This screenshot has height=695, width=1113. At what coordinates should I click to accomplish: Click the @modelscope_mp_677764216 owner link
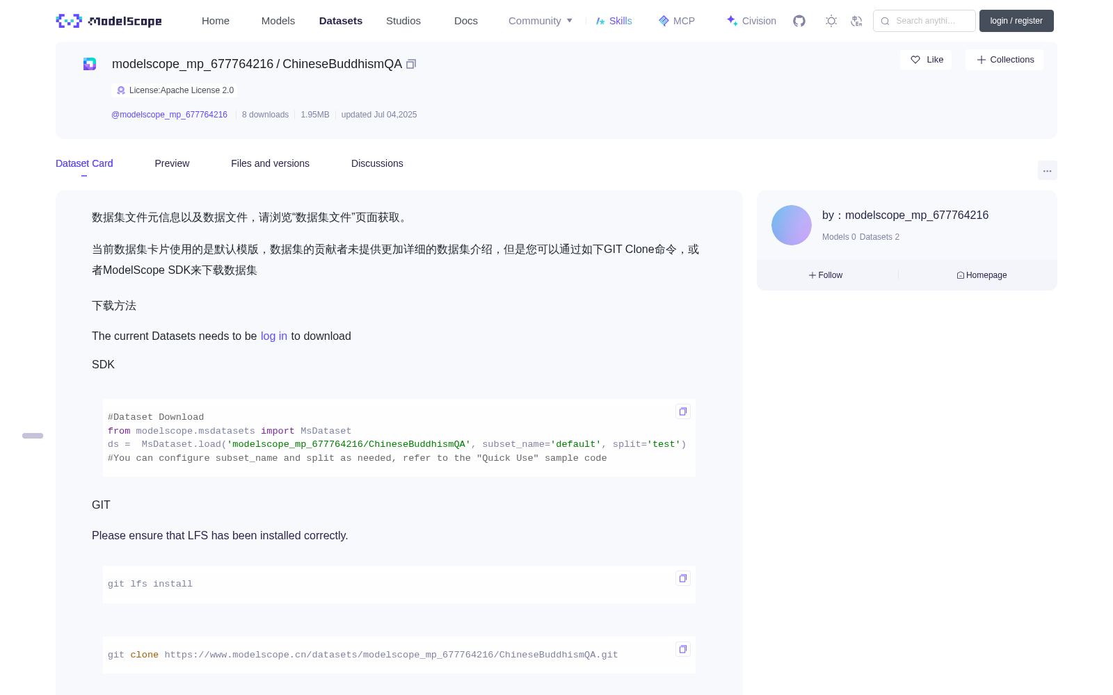(x=169, y=115)
